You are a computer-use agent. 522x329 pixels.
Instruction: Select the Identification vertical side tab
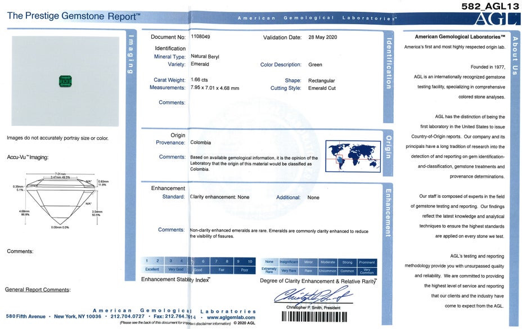(x=388, y=64)
